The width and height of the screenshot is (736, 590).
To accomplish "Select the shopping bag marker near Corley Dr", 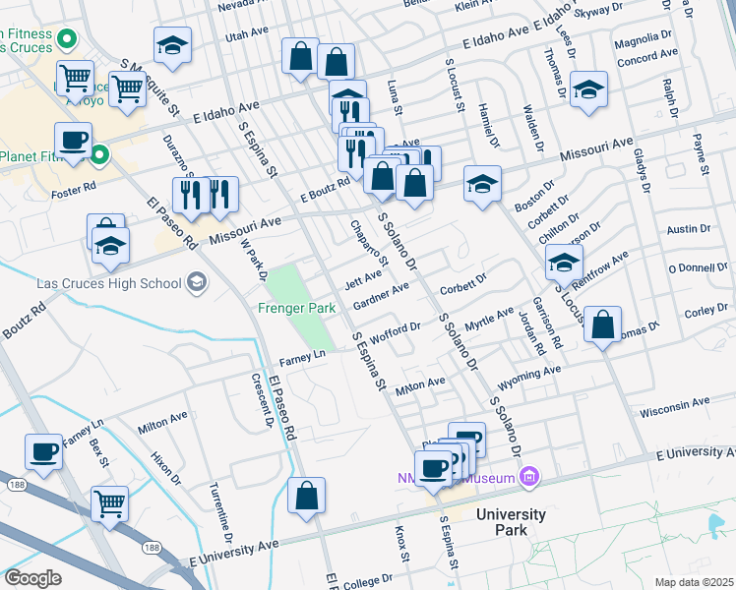I will click(x=603, y=325).
